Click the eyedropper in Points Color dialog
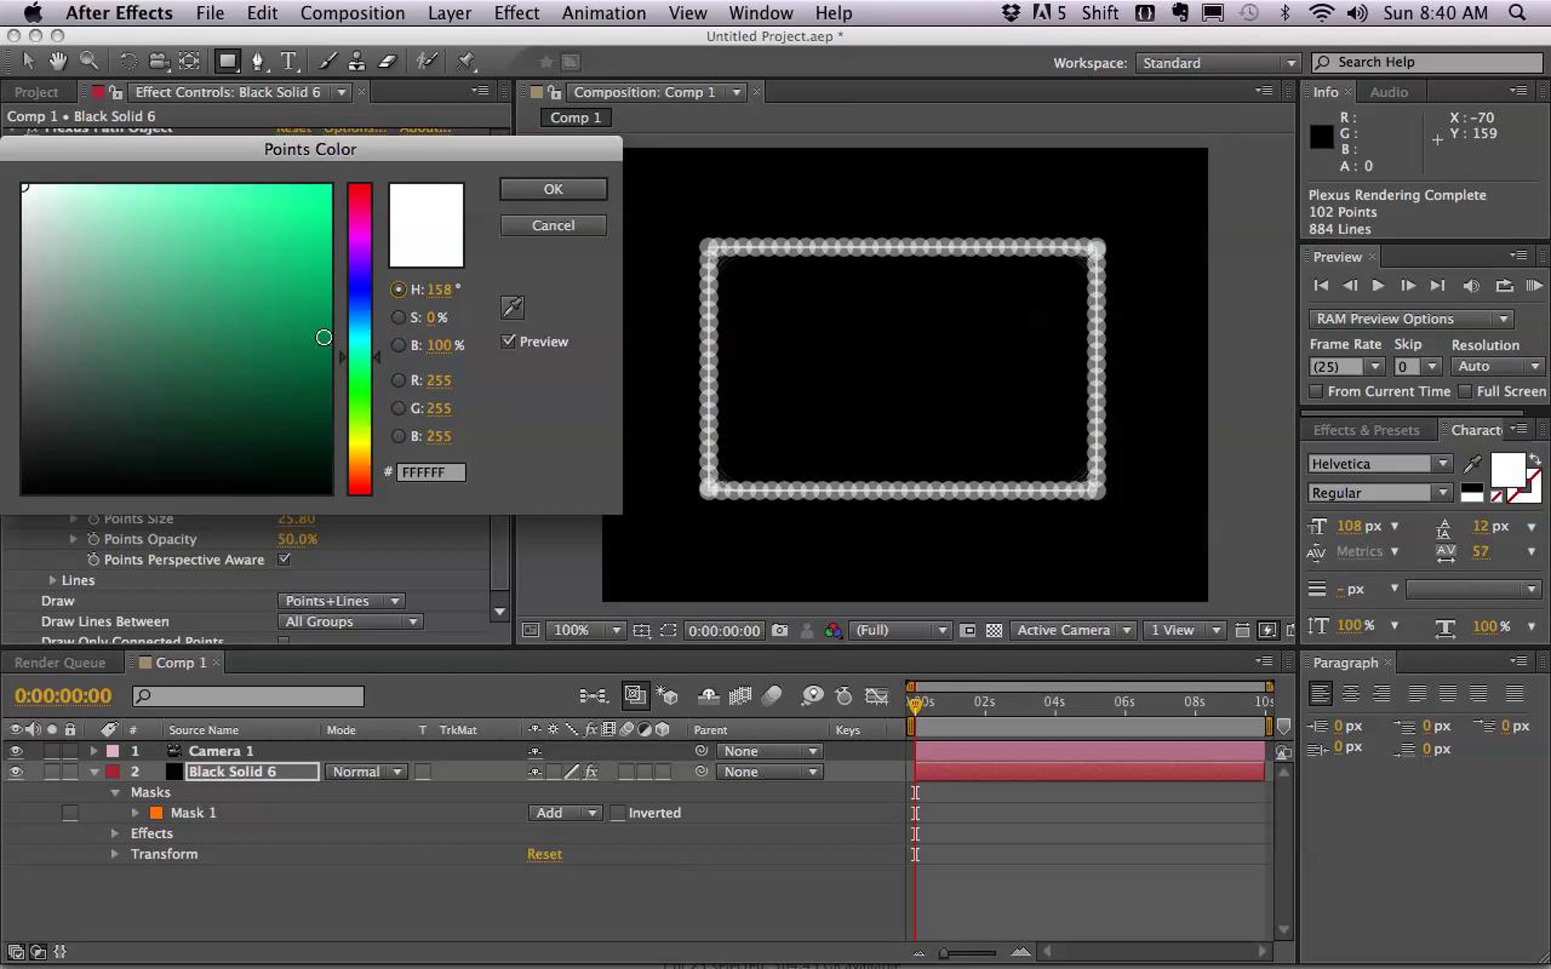The image size is (1551, 969). [x=512, y=307]
